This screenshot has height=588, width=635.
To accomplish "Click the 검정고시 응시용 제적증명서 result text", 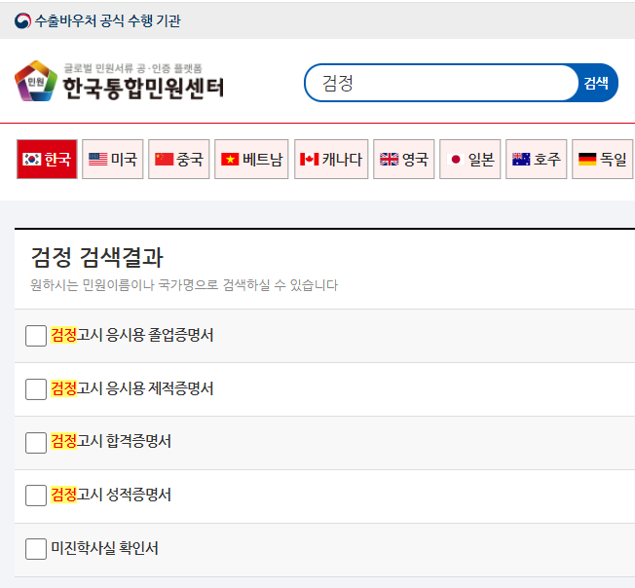I will coord(132,388).
